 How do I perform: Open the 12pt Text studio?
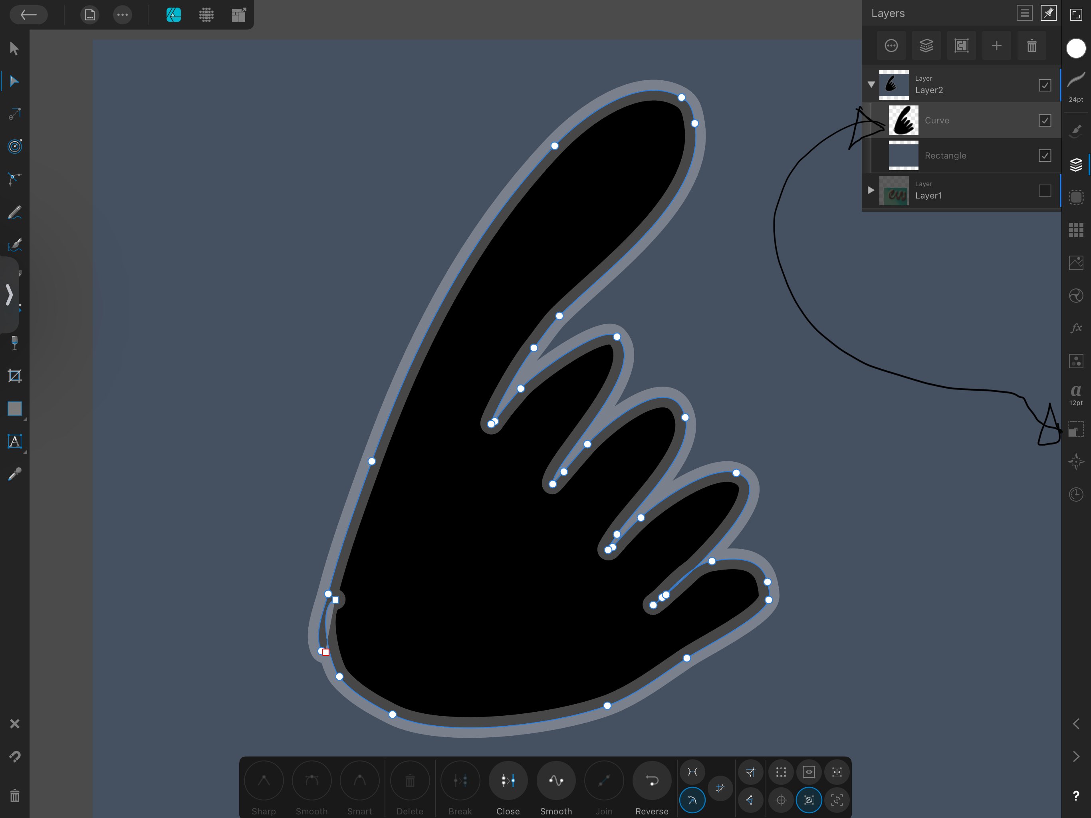[1076, 395]
